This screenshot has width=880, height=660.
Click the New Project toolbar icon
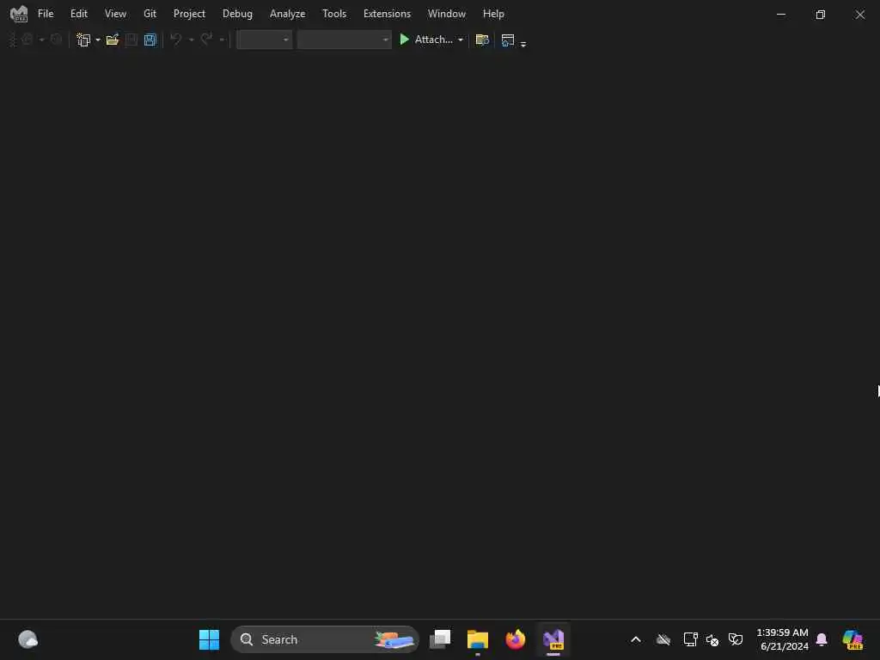click(83, 40)
